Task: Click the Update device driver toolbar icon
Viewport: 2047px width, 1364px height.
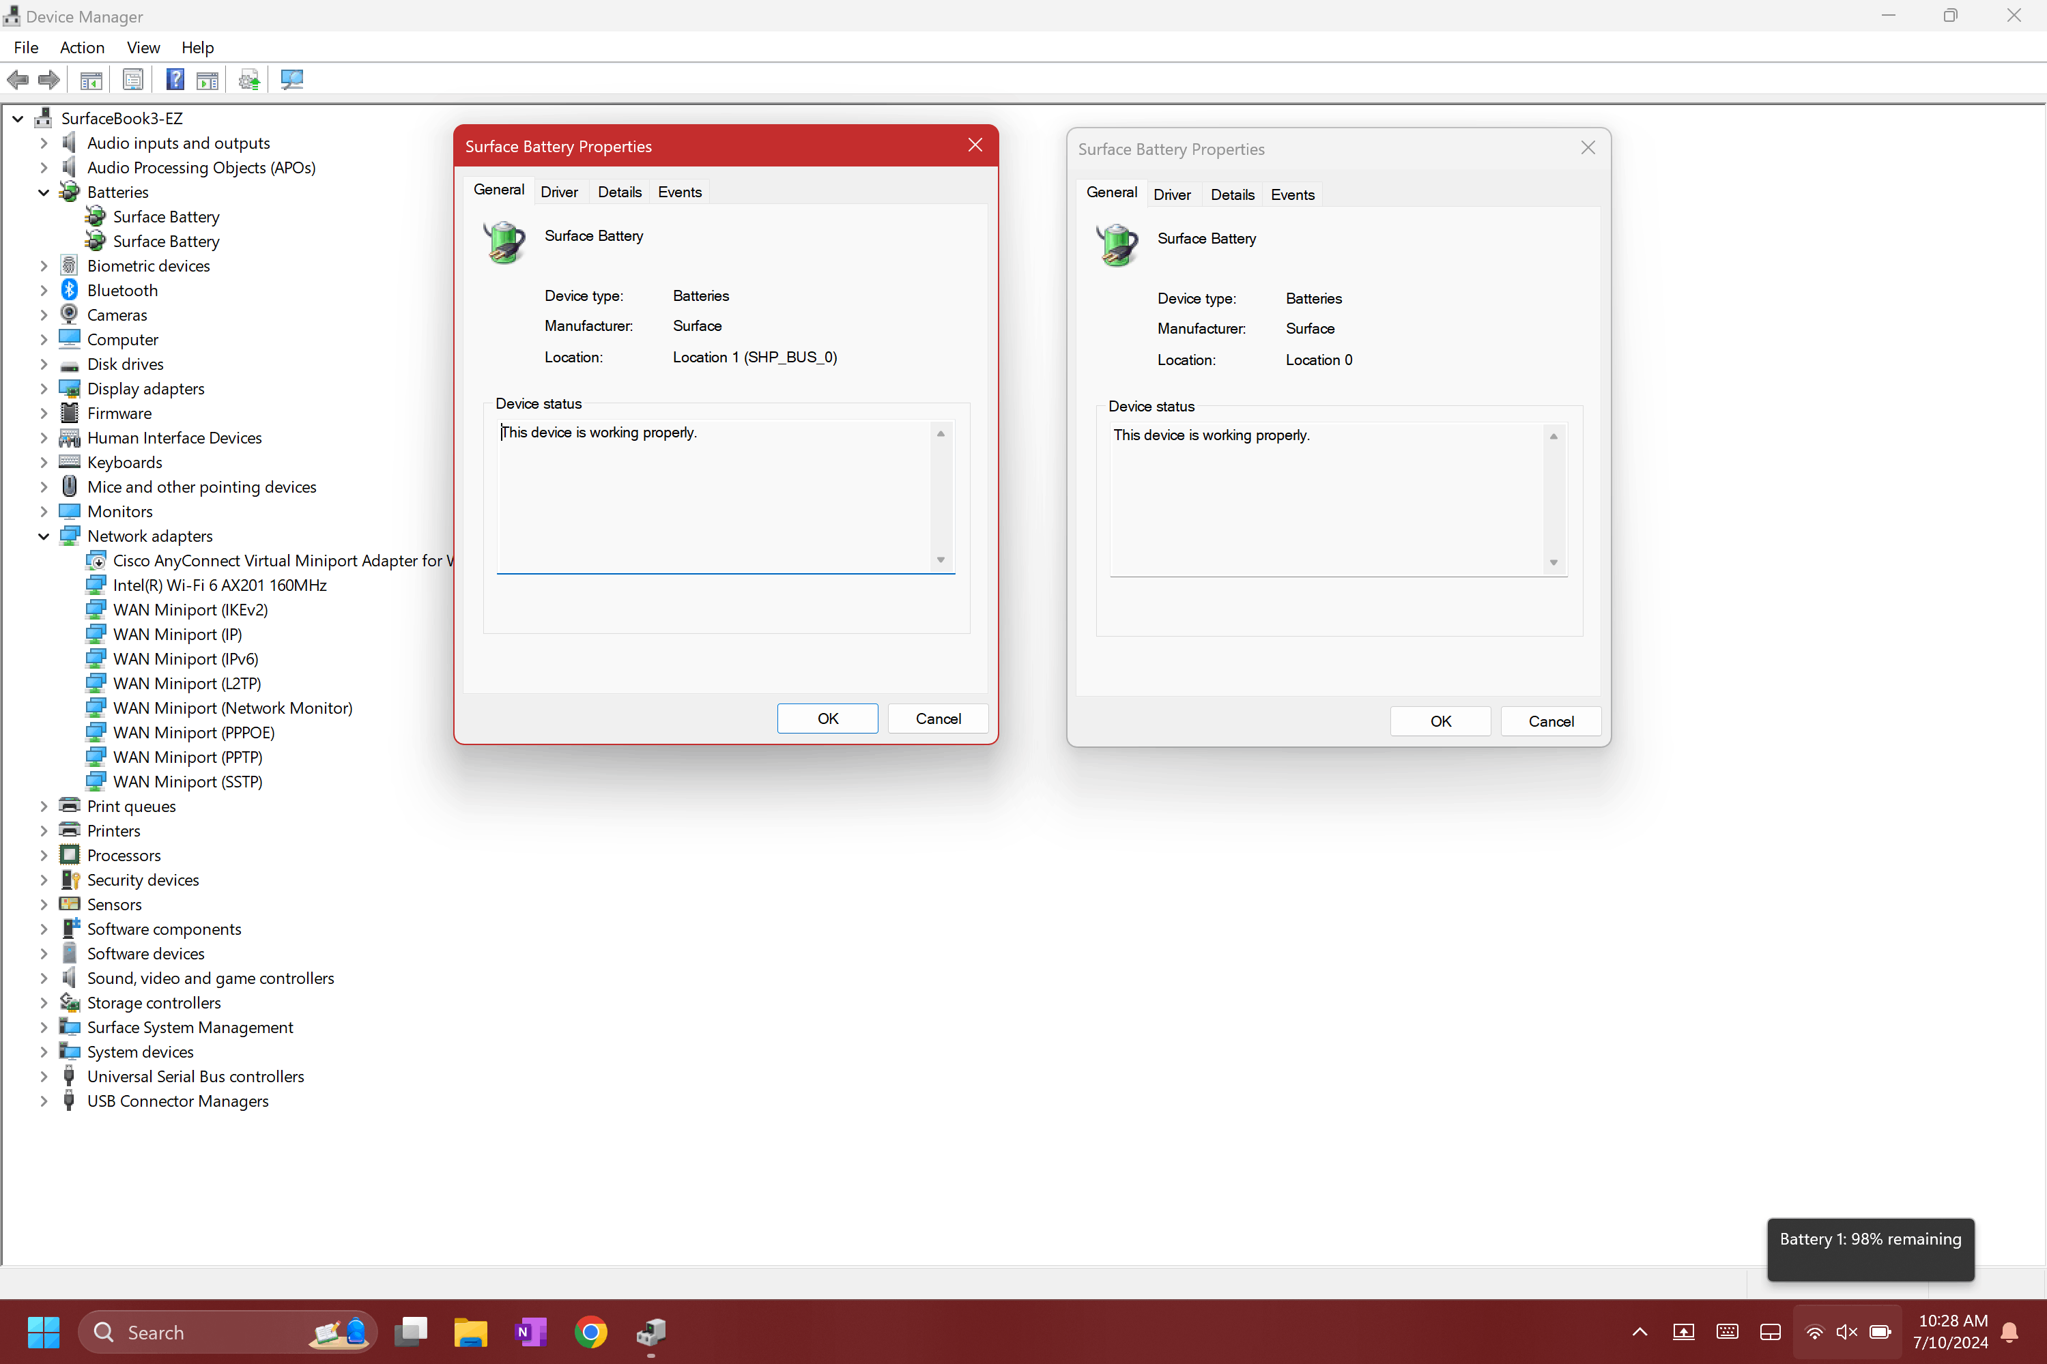Action: 249,80
